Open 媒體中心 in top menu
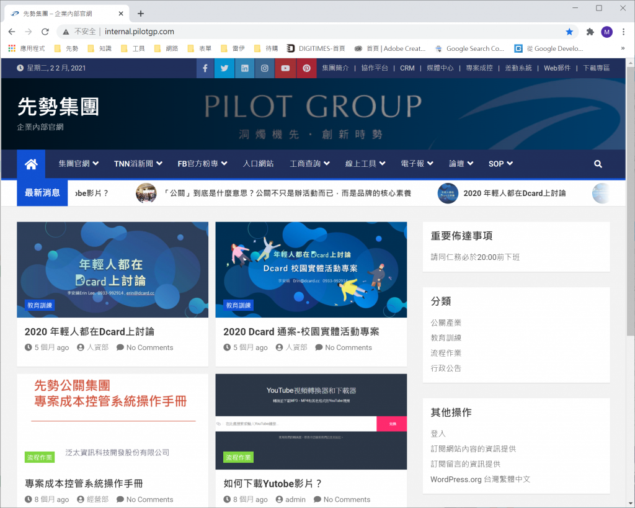 (x=440, y=68)
